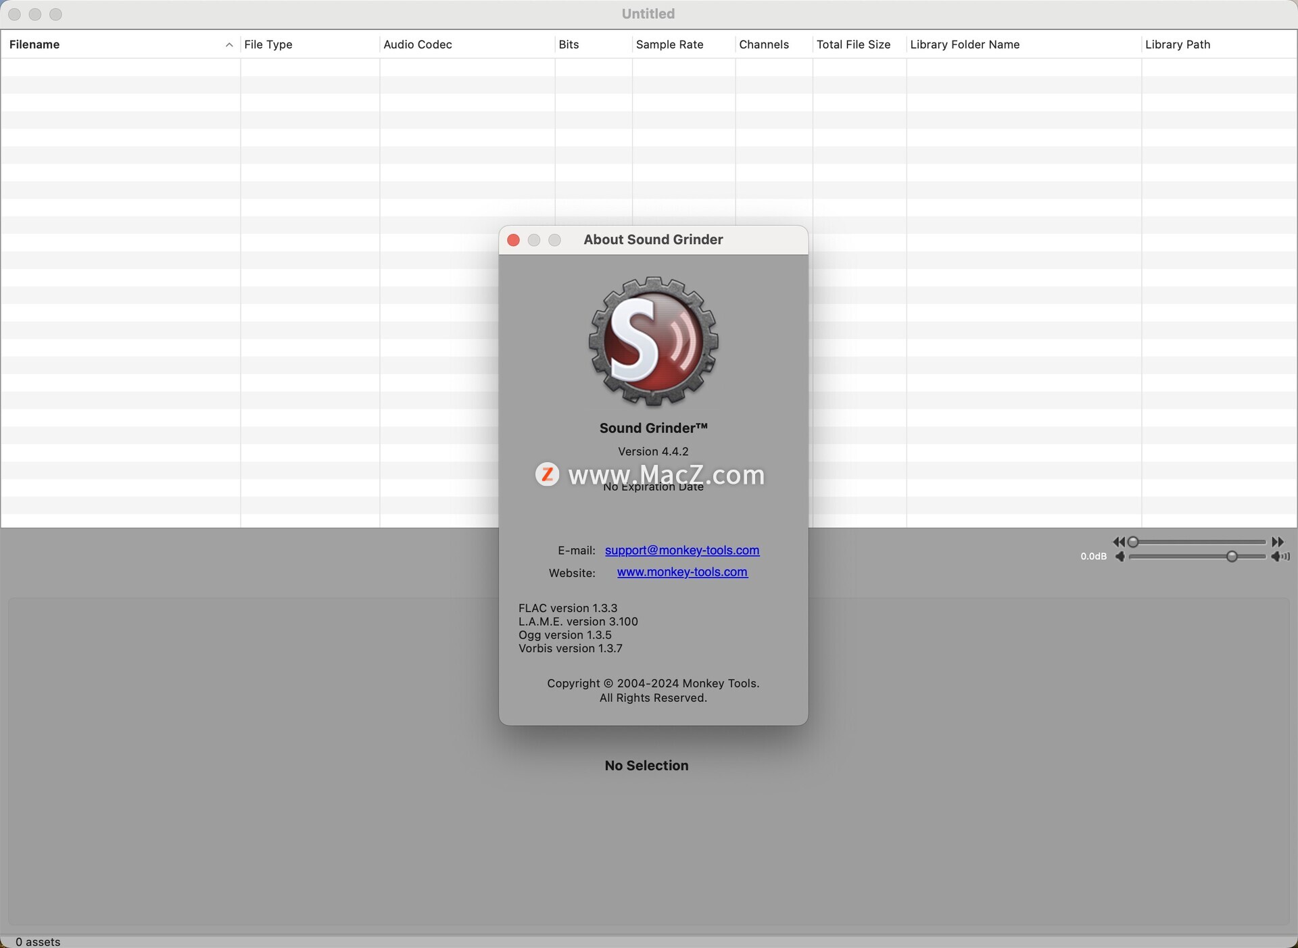Sort by the Filename column
The height and width of the screenshot is (948, 1298).
120,45
